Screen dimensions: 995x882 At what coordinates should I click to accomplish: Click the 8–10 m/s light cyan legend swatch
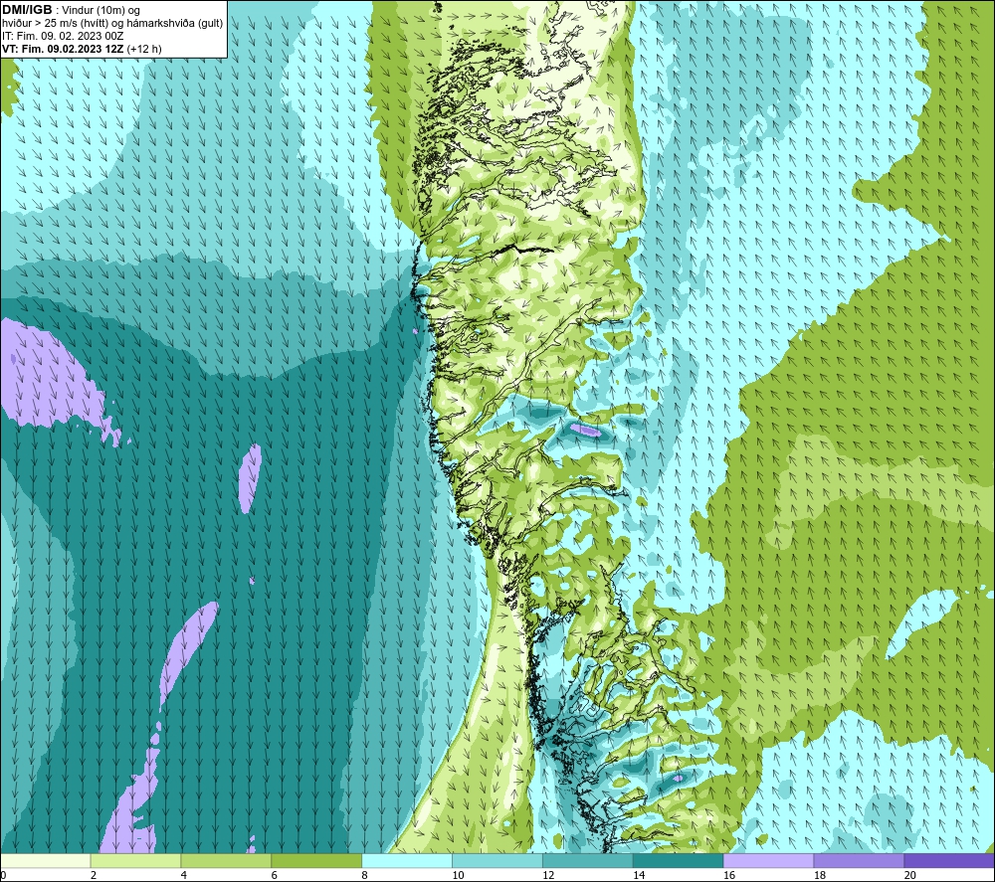pyautogui.click(x=407, y=861)
